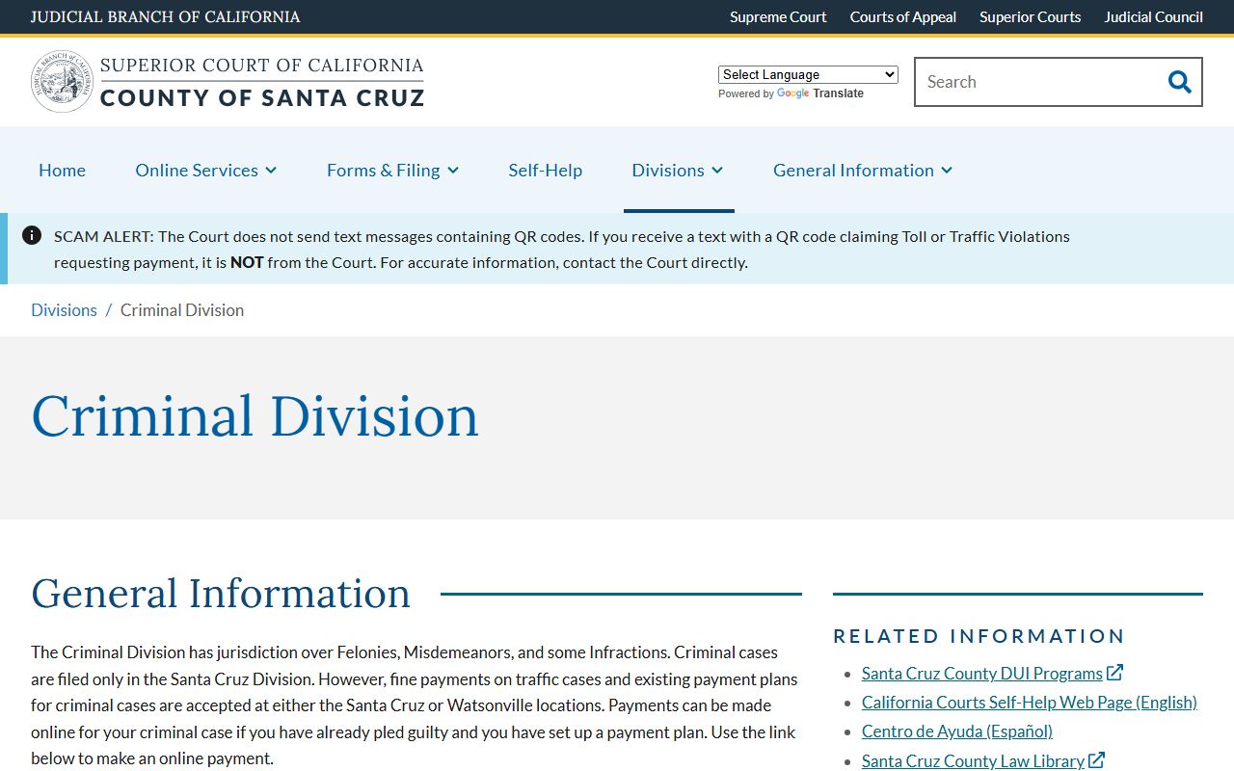1234x771 pixels.
Task: Click the search magnifier icon
Action: [x=1179, y=82]
